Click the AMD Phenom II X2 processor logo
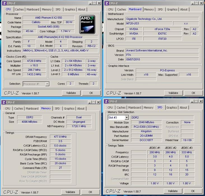Viewport: 205px width, 196px height. click(87, 24)
